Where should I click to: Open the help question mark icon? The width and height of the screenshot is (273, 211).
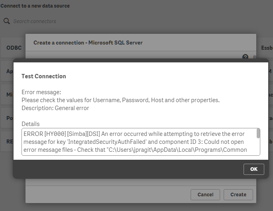point(245,57)
